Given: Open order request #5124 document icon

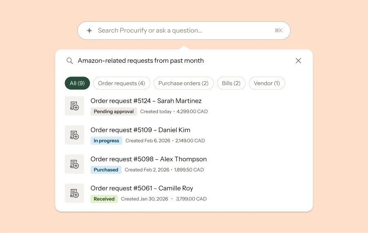Looking at the screenshot, I should 74,106.
